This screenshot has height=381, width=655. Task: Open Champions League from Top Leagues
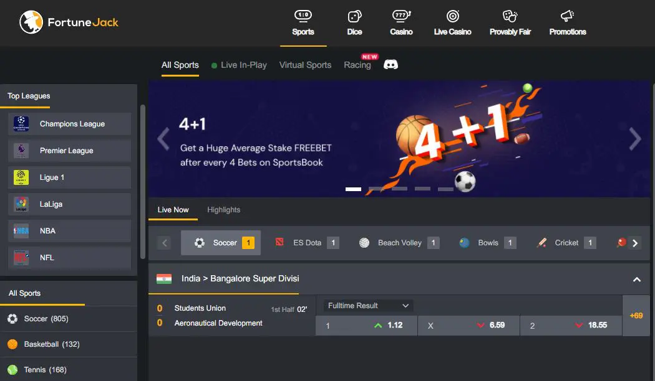[69, 124]
